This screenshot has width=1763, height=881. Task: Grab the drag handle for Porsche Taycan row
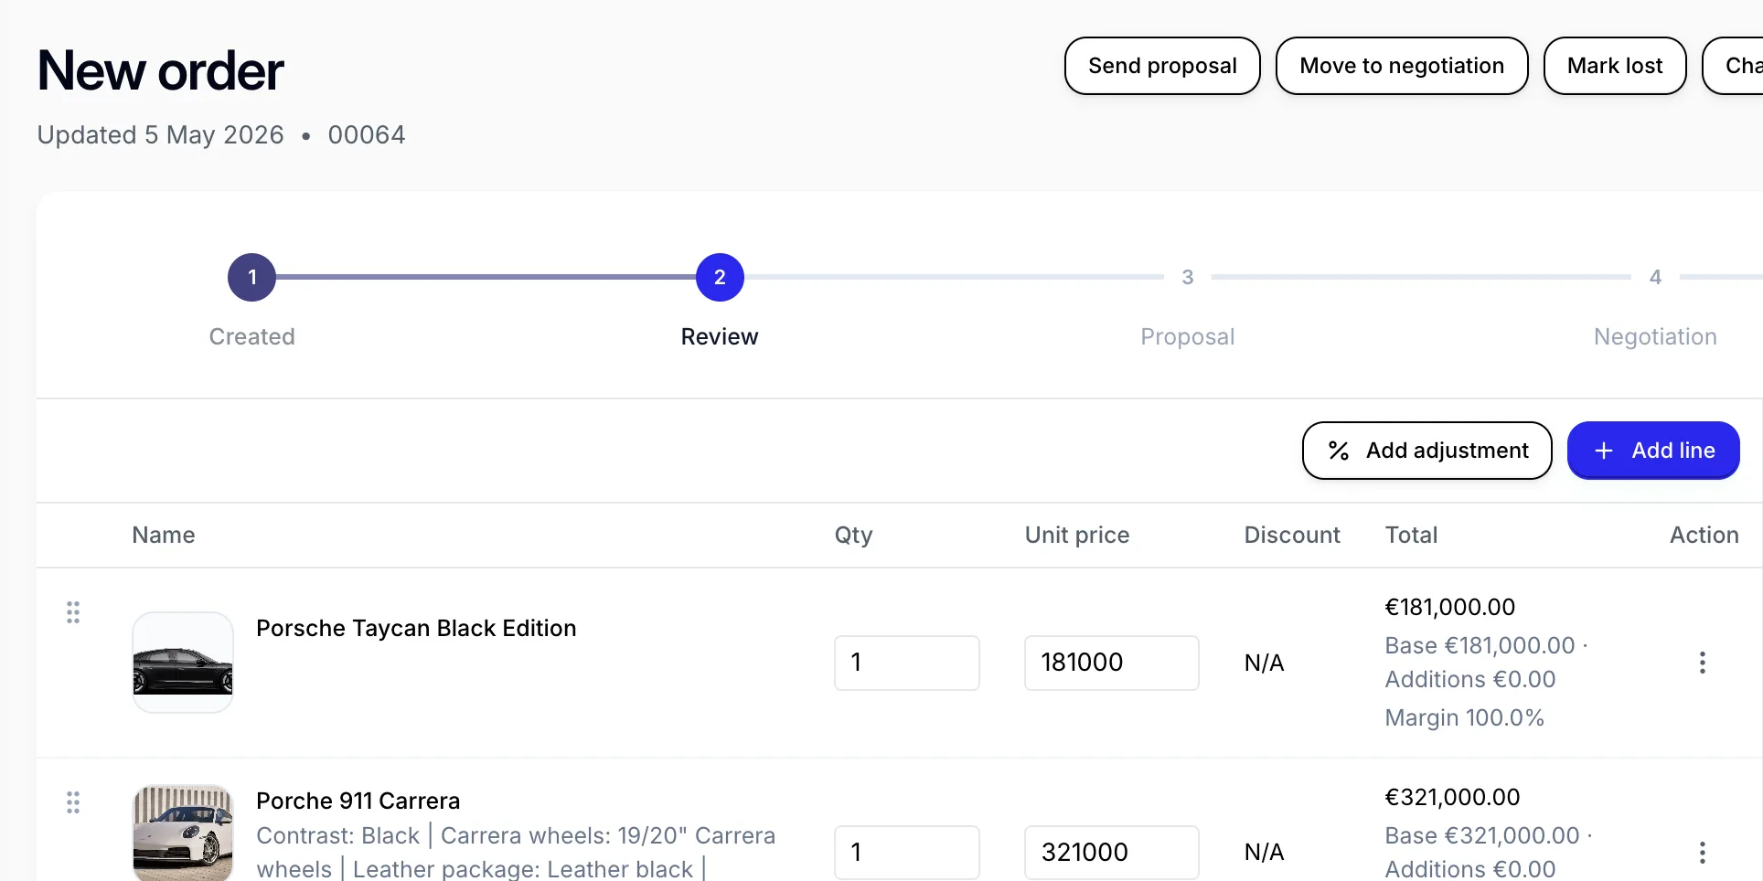pos(73,612)
